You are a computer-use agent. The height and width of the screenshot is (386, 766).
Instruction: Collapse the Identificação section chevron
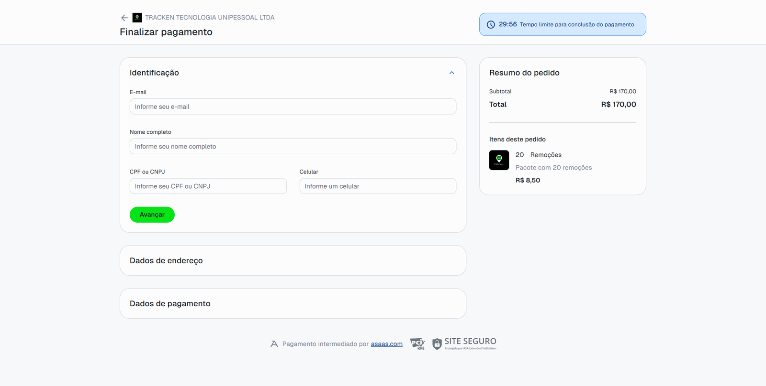coord(451,73)
